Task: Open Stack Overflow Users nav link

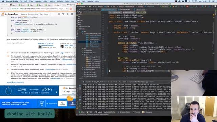Action: pyautogui.click(x=46, y=14)
